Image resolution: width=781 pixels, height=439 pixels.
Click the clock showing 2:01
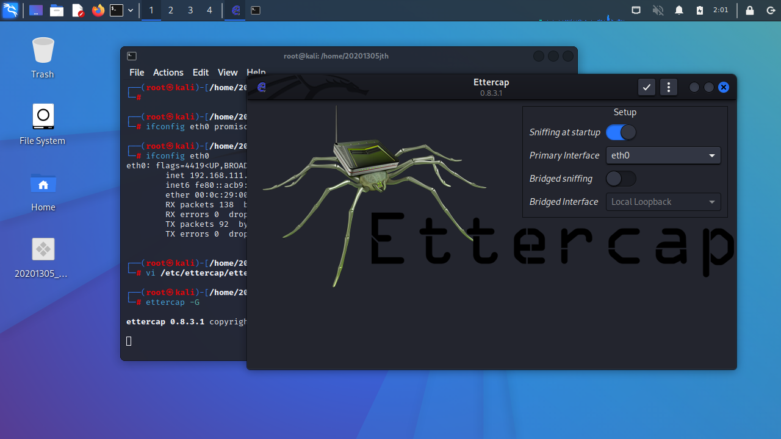(x=721, y=10)
